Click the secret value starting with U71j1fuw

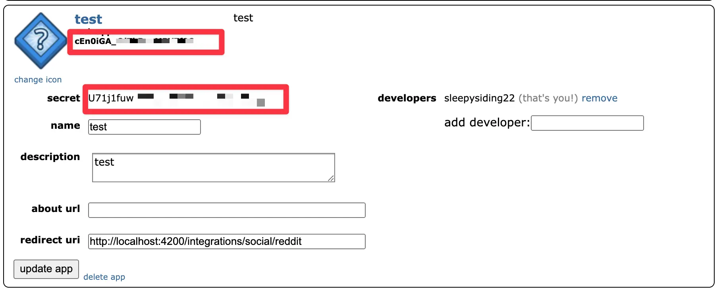point(111,98)
